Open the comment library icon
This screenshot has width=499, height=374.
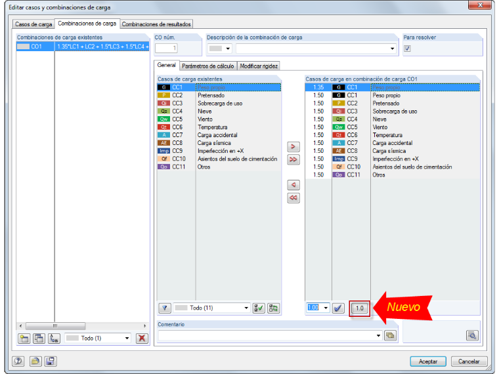click(390, 335)
